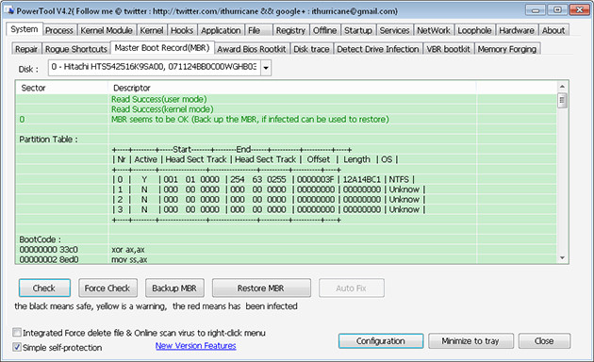Image resolution: width=594 pixels, height=362 pixels.
Task: Open the Loophole tab
Action: click(474, 30)
